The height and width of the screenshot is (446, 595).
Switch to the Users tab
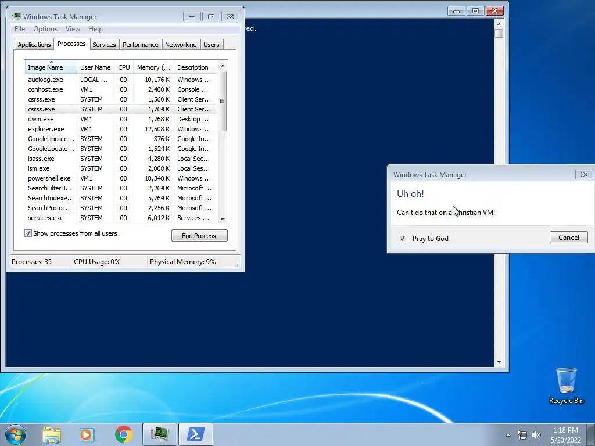211,45
